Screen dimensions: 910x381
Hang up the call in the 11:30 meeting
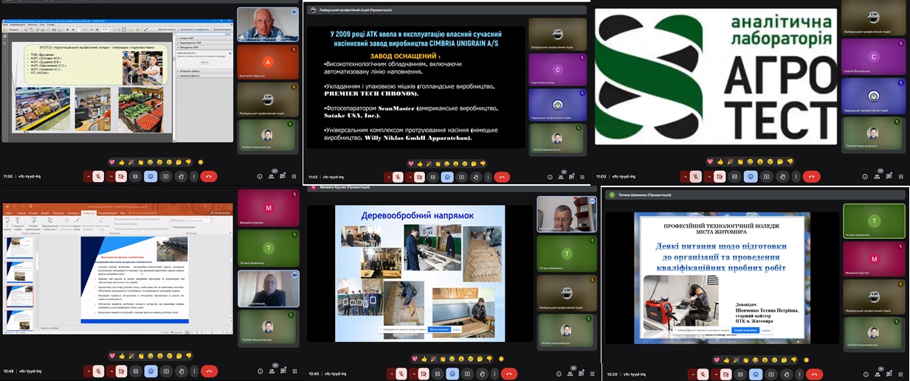(x=209, y=177)
